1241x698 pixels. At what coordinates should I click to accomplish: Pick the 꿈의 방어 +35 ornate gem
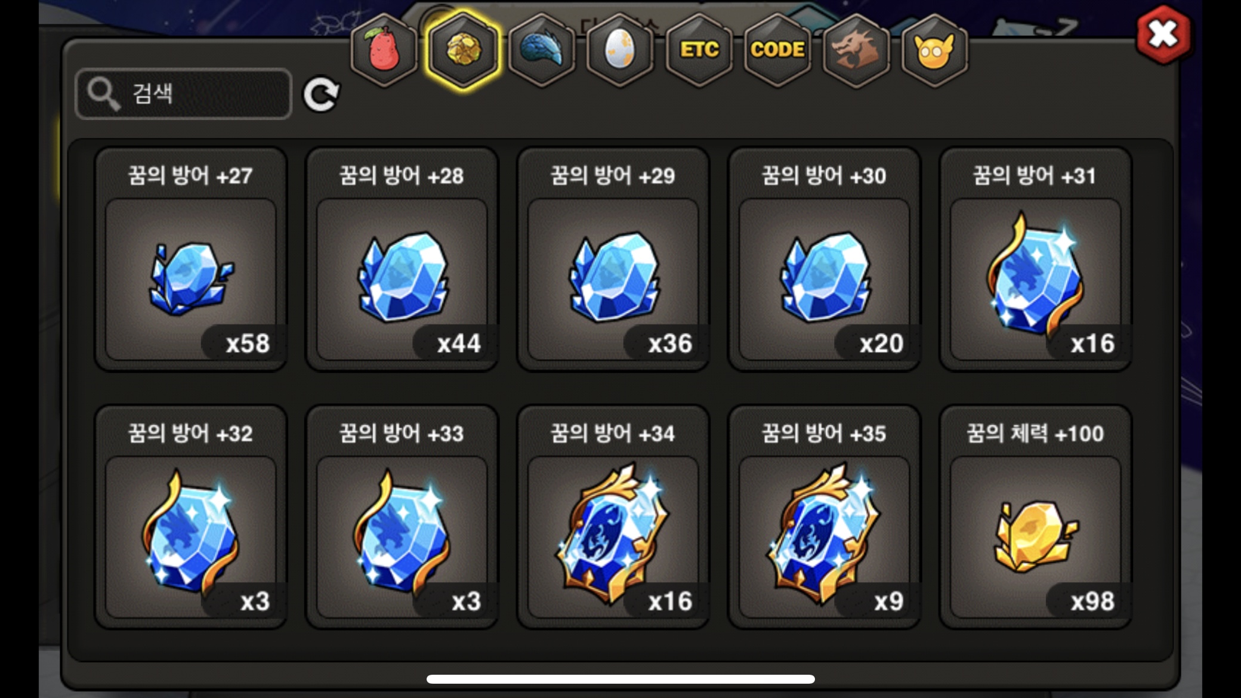[825, 517]
